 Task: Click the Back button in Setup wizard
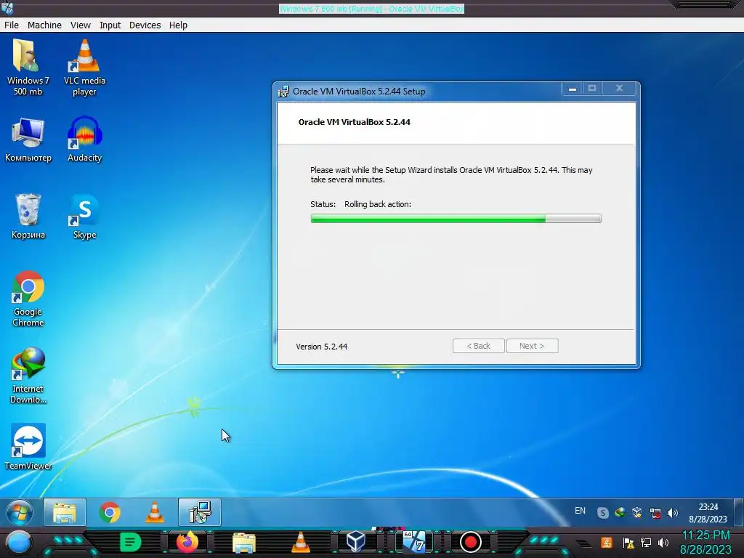click(478, 346)
